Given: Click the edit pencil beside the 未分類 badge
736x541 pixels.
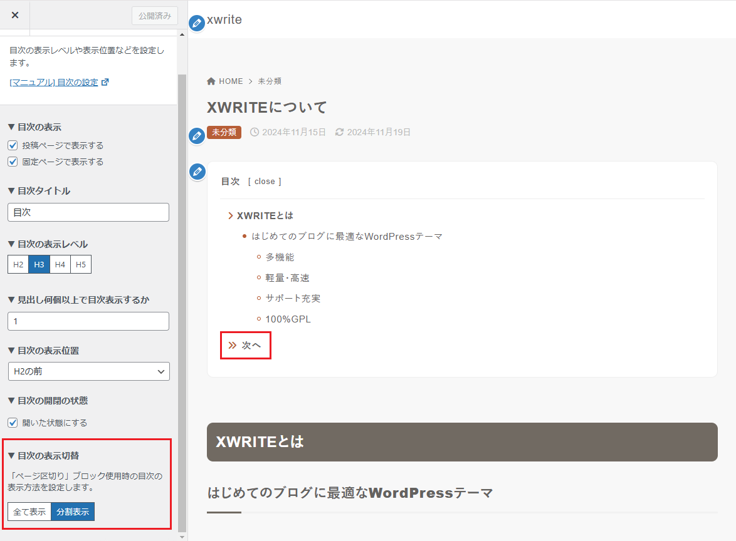Looking at the screenshot, I should 197,136.
